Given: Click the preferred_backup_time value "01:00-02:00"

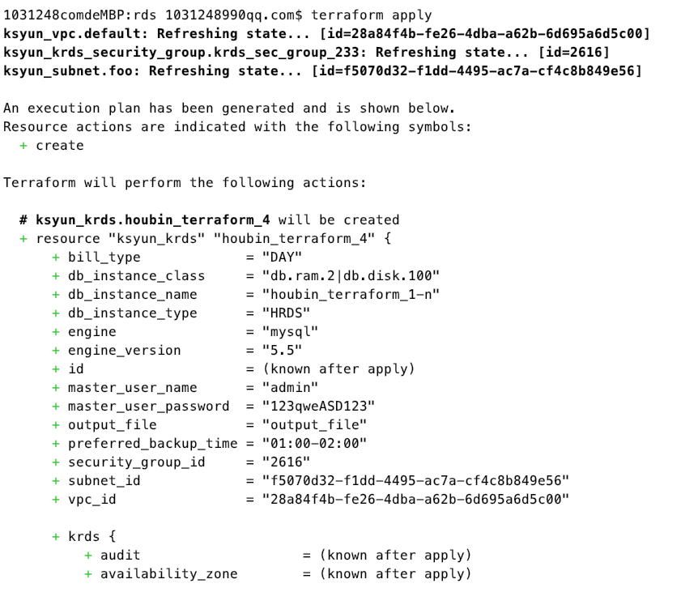Looking at the screenshot, I should tap(314, 444).
